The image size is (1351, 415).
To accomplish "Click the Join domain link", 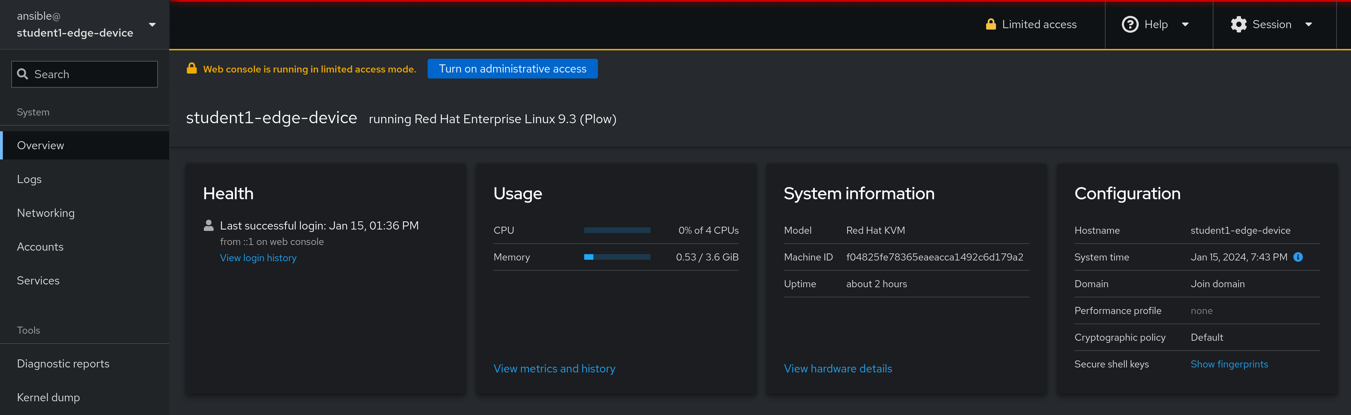I will tap(1217, 284).
